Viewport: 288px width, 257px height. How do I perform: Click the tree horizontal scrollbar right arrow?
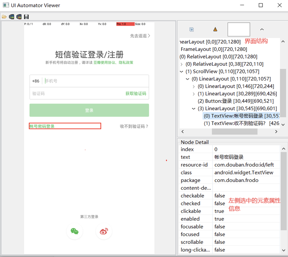pos(276,132)
